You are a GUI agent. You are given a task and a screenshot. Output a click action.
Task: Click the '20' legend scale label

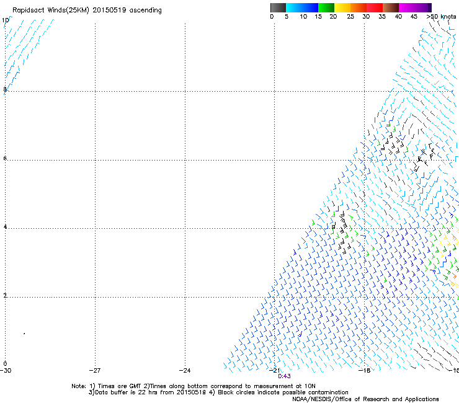click(333, 17)
